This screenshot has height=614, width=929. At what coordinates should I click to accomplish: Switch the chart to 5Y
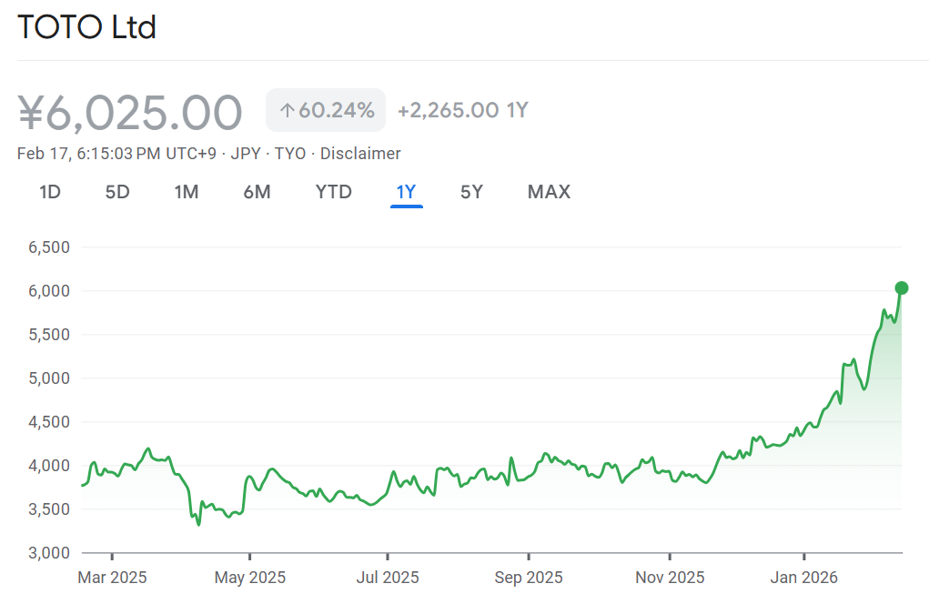tap(471, 192)
